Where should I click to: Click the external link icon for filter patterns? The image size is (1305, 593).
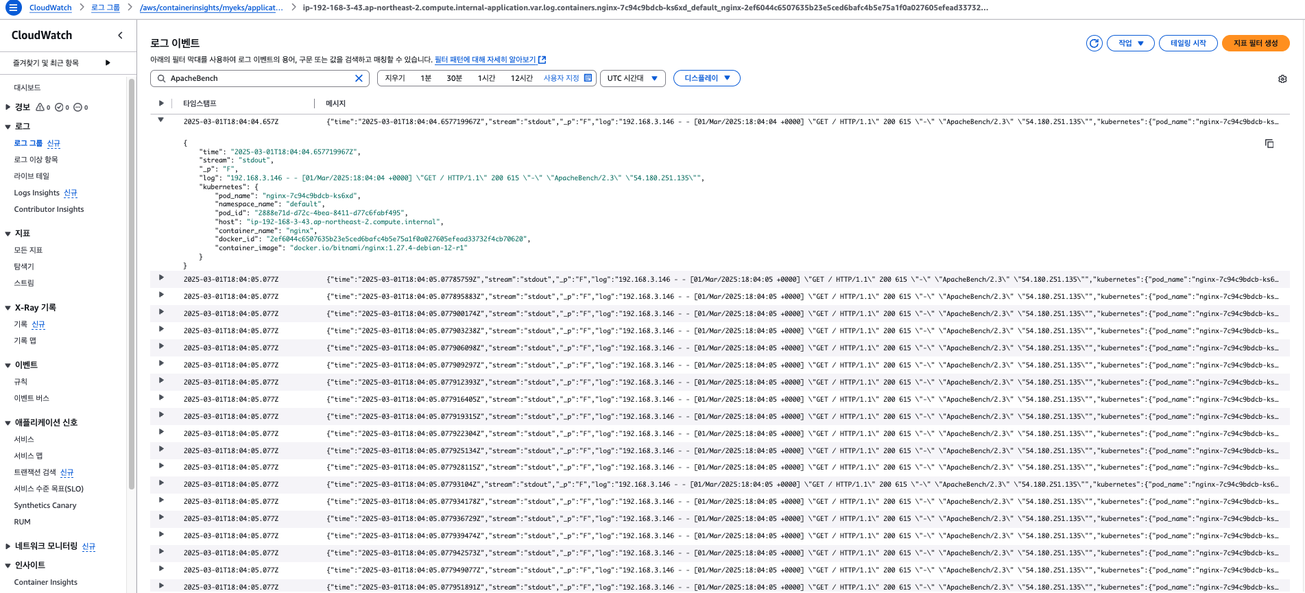point(542,60)
